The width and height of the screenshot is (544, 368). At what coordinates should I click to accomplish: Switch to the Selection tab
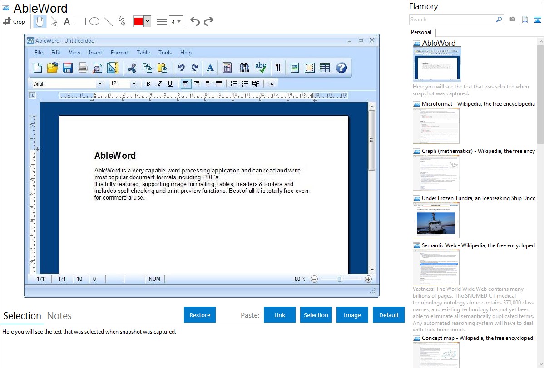pos(22,316)
